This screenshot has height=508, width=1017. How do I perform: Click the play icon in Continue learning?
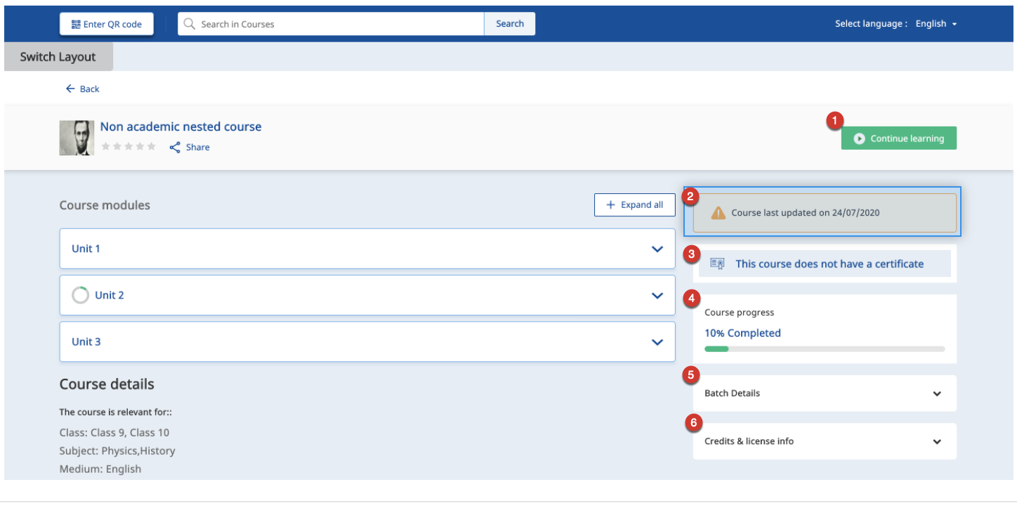click(x=859, y=139)
